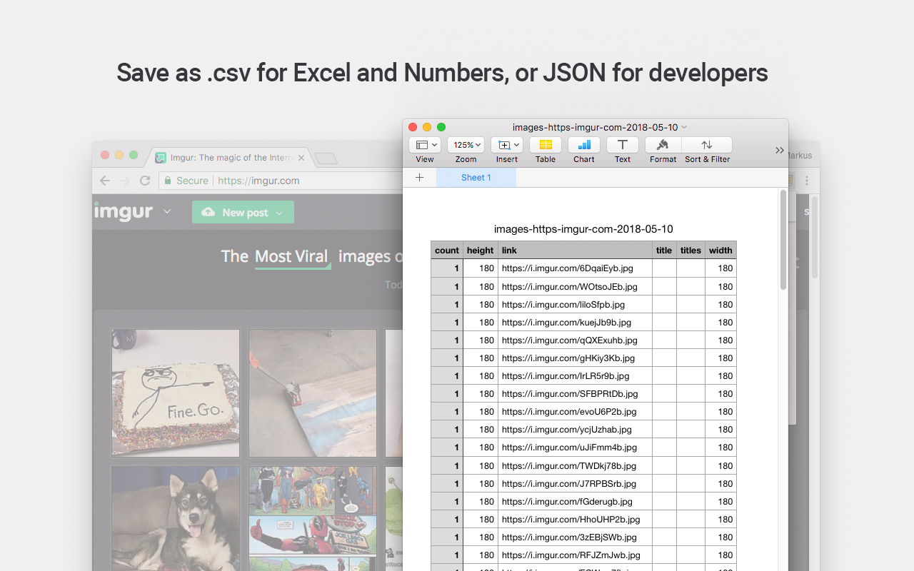This screenshot has width=914, height=571.
Task: Click the Chart toolbar icon
Action: click(x=584, y=145)
